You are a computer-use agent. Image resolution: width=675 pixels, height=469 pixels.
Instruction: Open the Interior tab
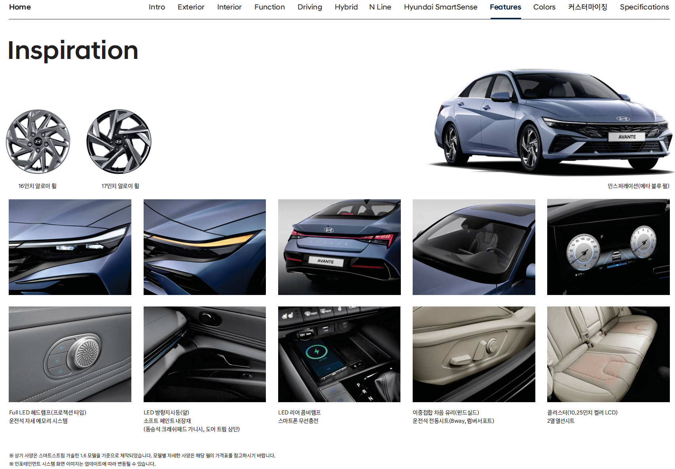click(x=229, y=7)
